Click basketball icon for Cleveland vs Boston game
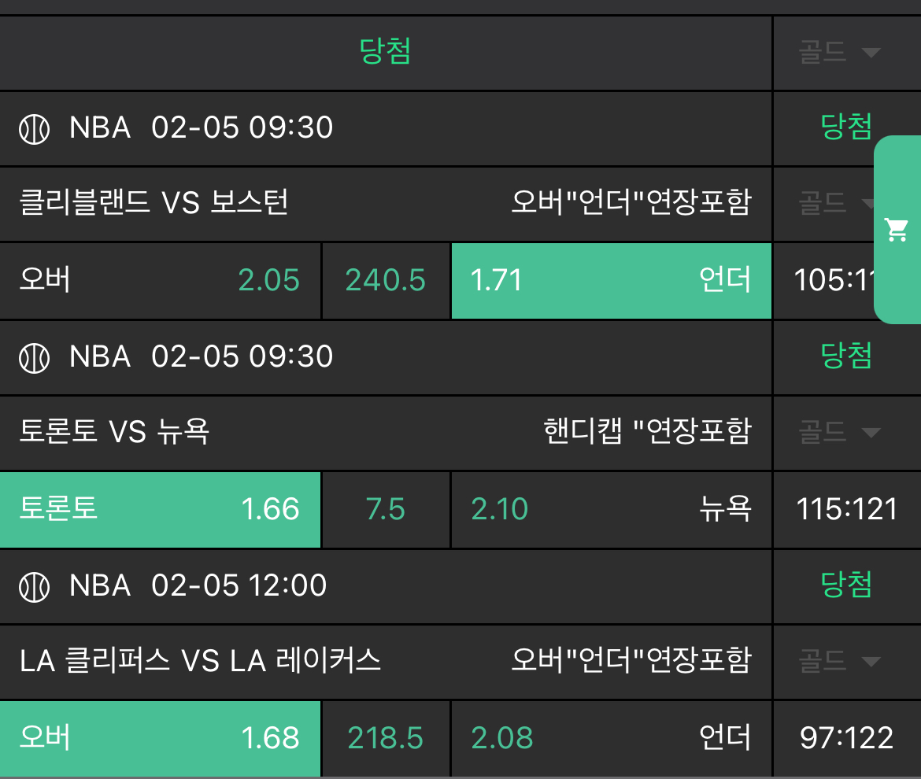 [x=34, y=128]
